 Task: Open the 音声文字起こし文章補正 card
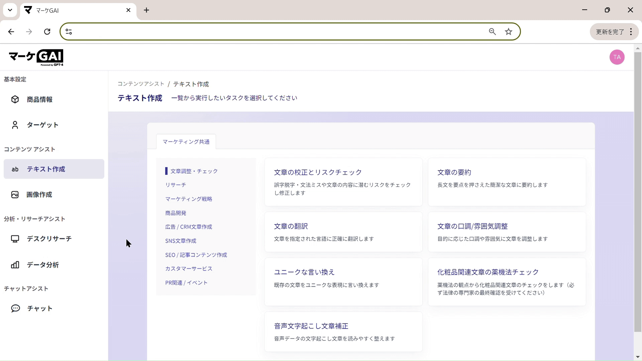pyautogui.click(x=343, y=332)
